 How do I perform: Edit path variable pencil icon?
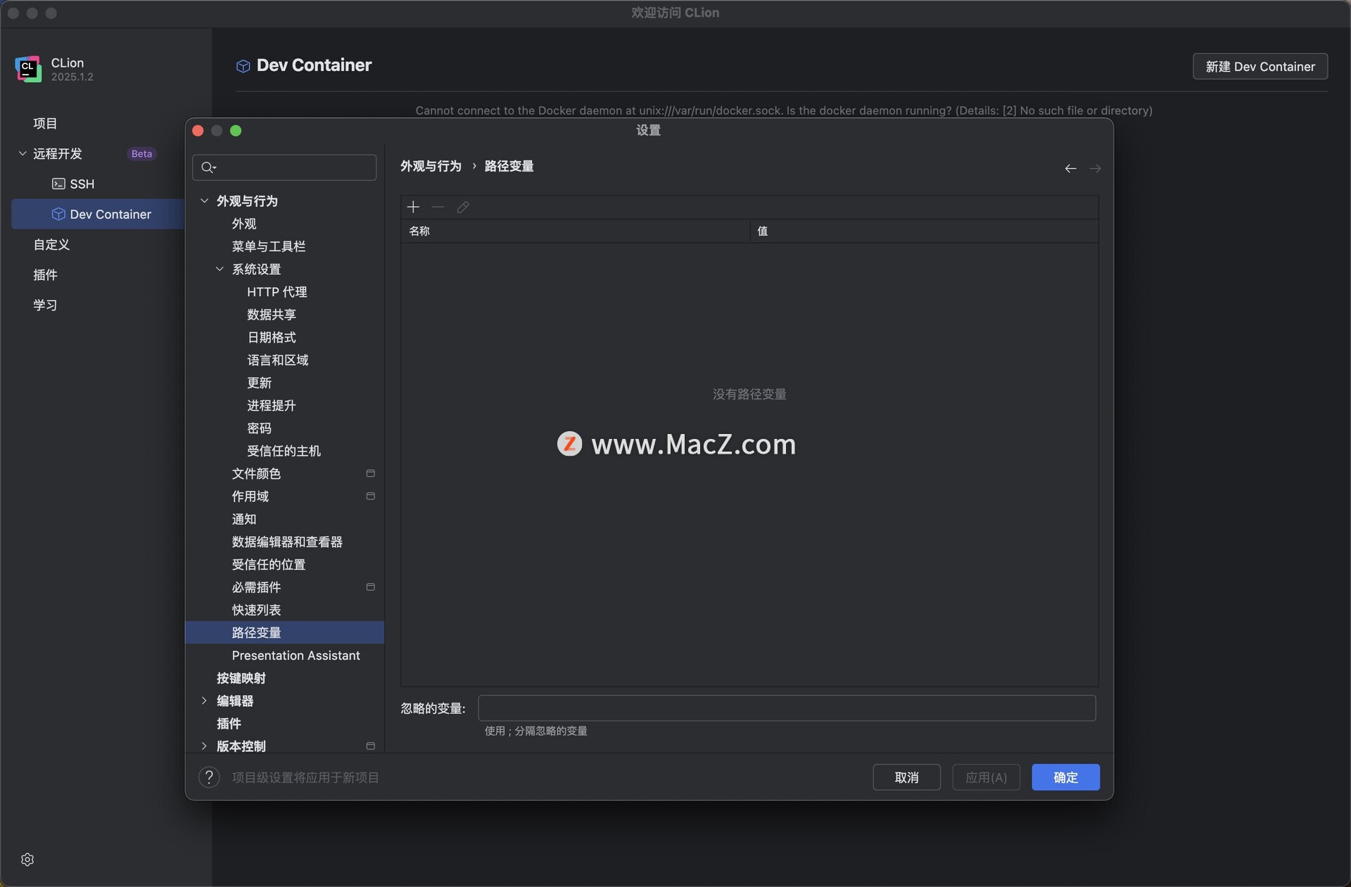[462, 207]
